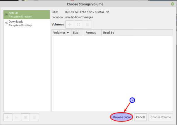Delete the pool with bottom-left trash icon

34,117
